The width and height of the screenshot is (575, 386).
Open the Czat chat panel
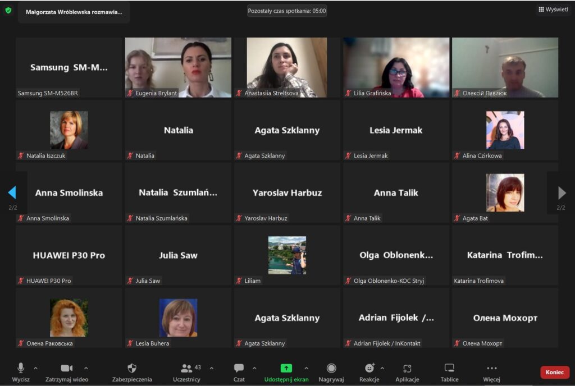[239, 369]
